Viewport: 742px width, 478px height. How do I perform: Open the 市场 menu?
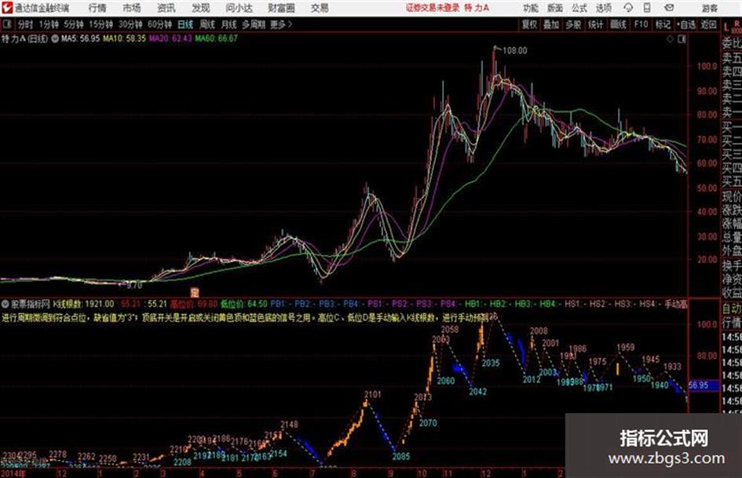pyautogui.click(x=132, y=8)
